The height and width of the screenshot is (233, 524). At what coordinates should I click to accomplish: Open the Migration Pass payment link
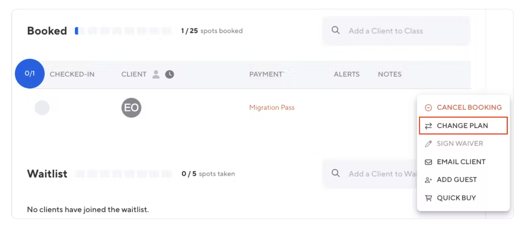[x=272, y=107]
